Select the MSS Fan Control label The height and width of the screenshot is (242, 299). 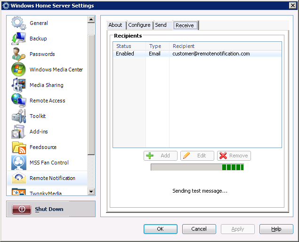pos(49,163)
